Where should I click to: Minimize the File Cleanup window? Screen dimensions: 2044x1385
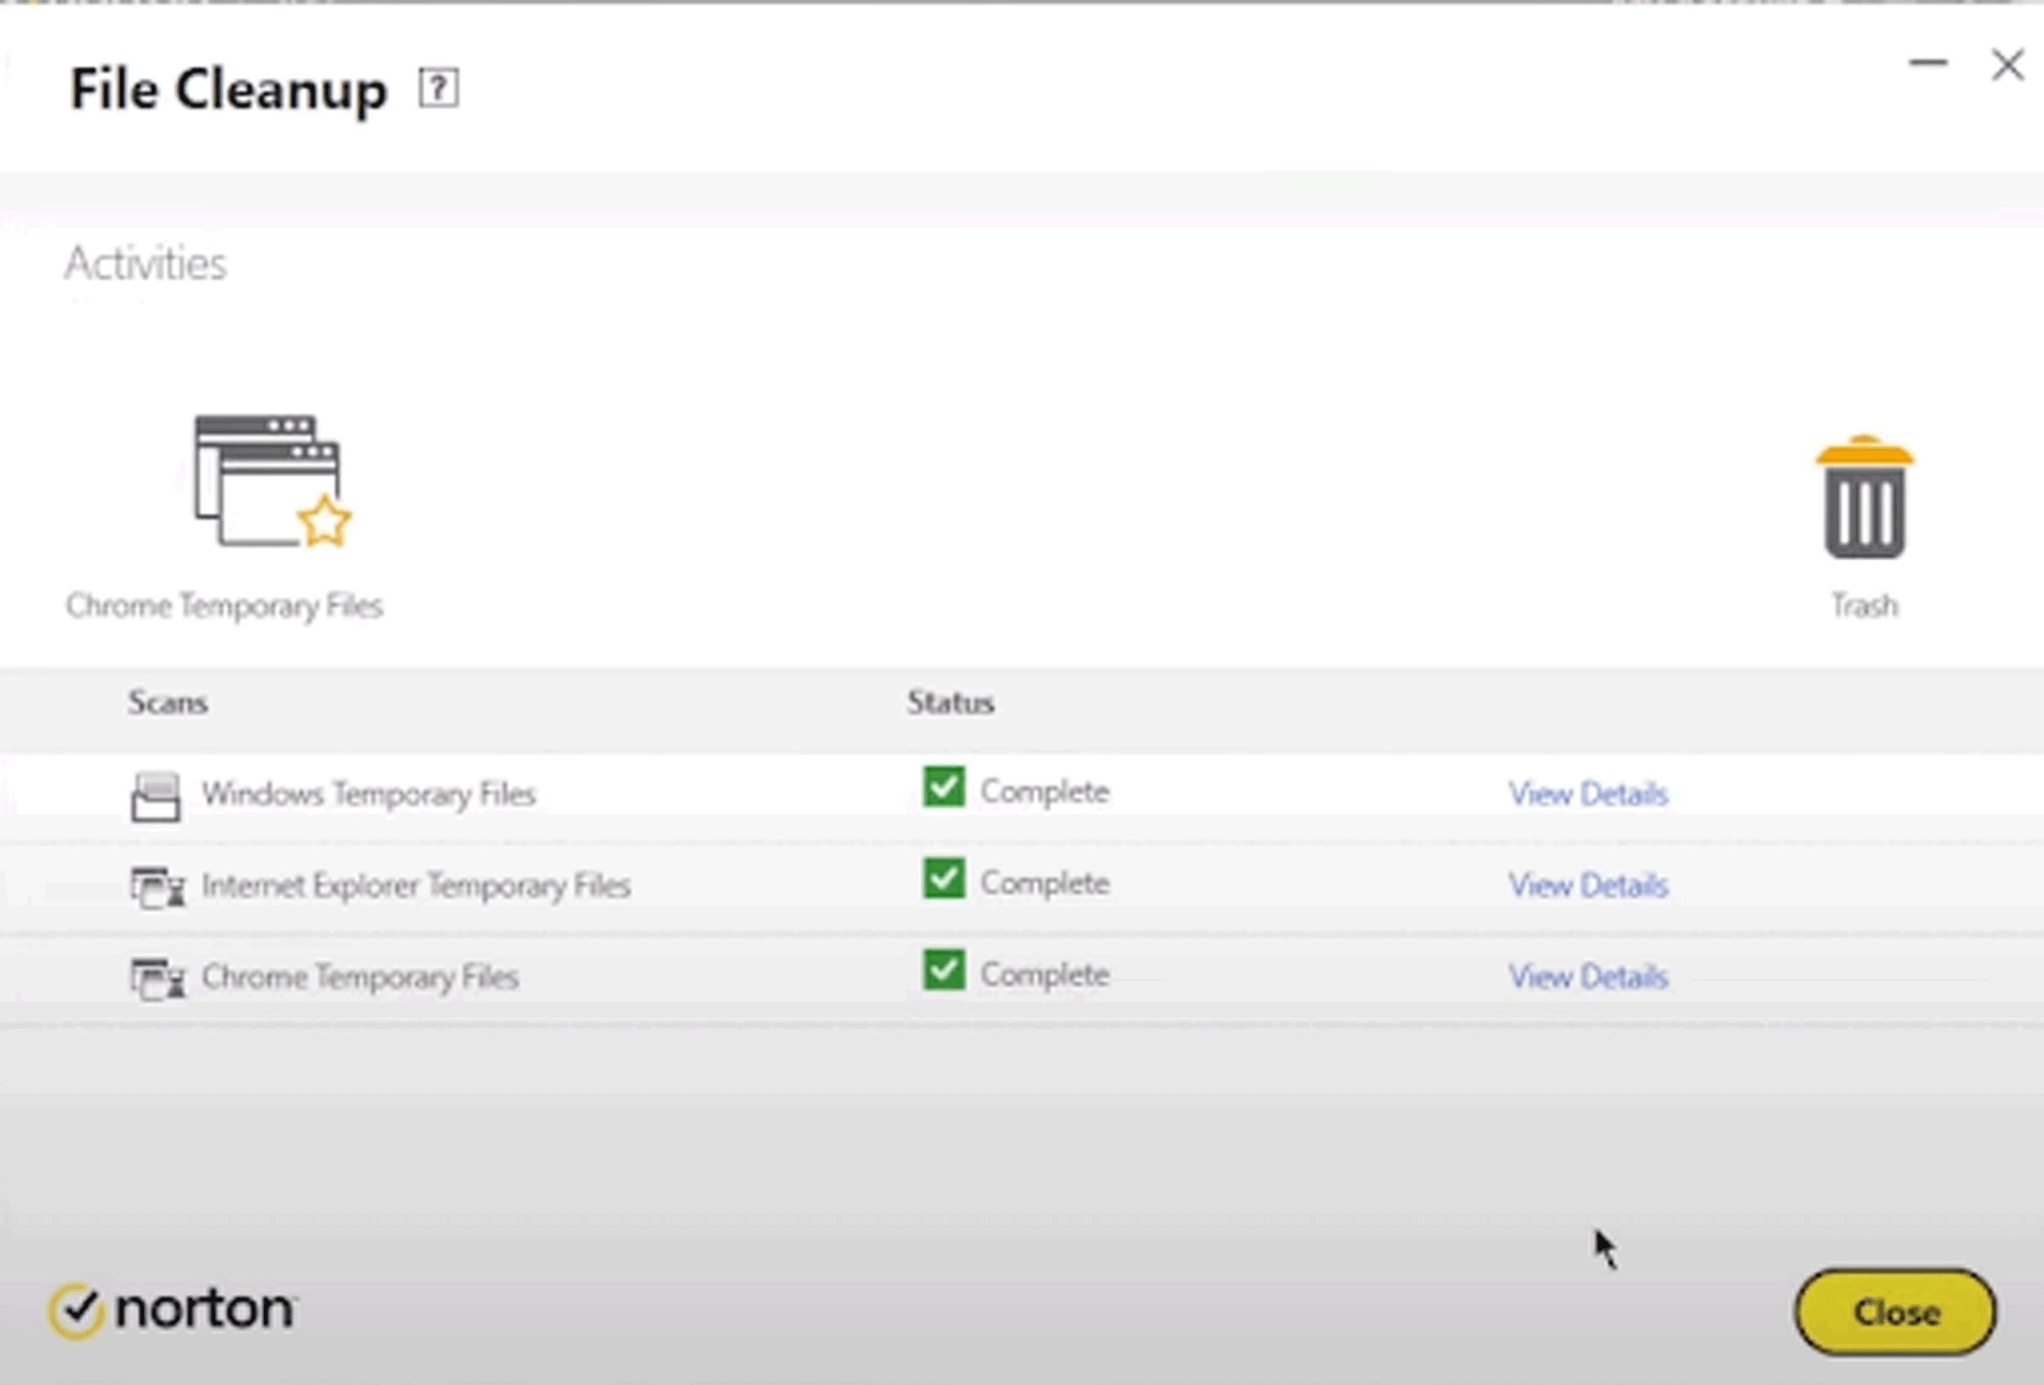(1927, 62)
